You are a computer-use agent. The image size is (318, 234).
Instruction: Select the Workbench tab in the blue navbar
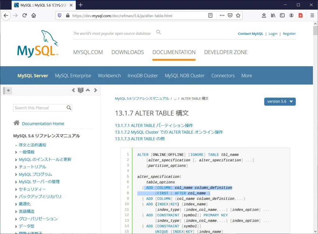point(109,76)
